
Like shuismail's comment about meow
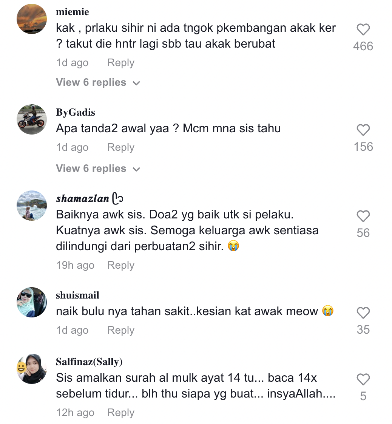(363, 313)
